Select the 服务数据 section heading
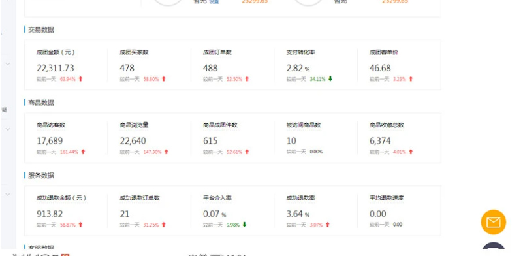Viewport: 523px width, 256px height. pyautogui.click(x=41, y=176)
